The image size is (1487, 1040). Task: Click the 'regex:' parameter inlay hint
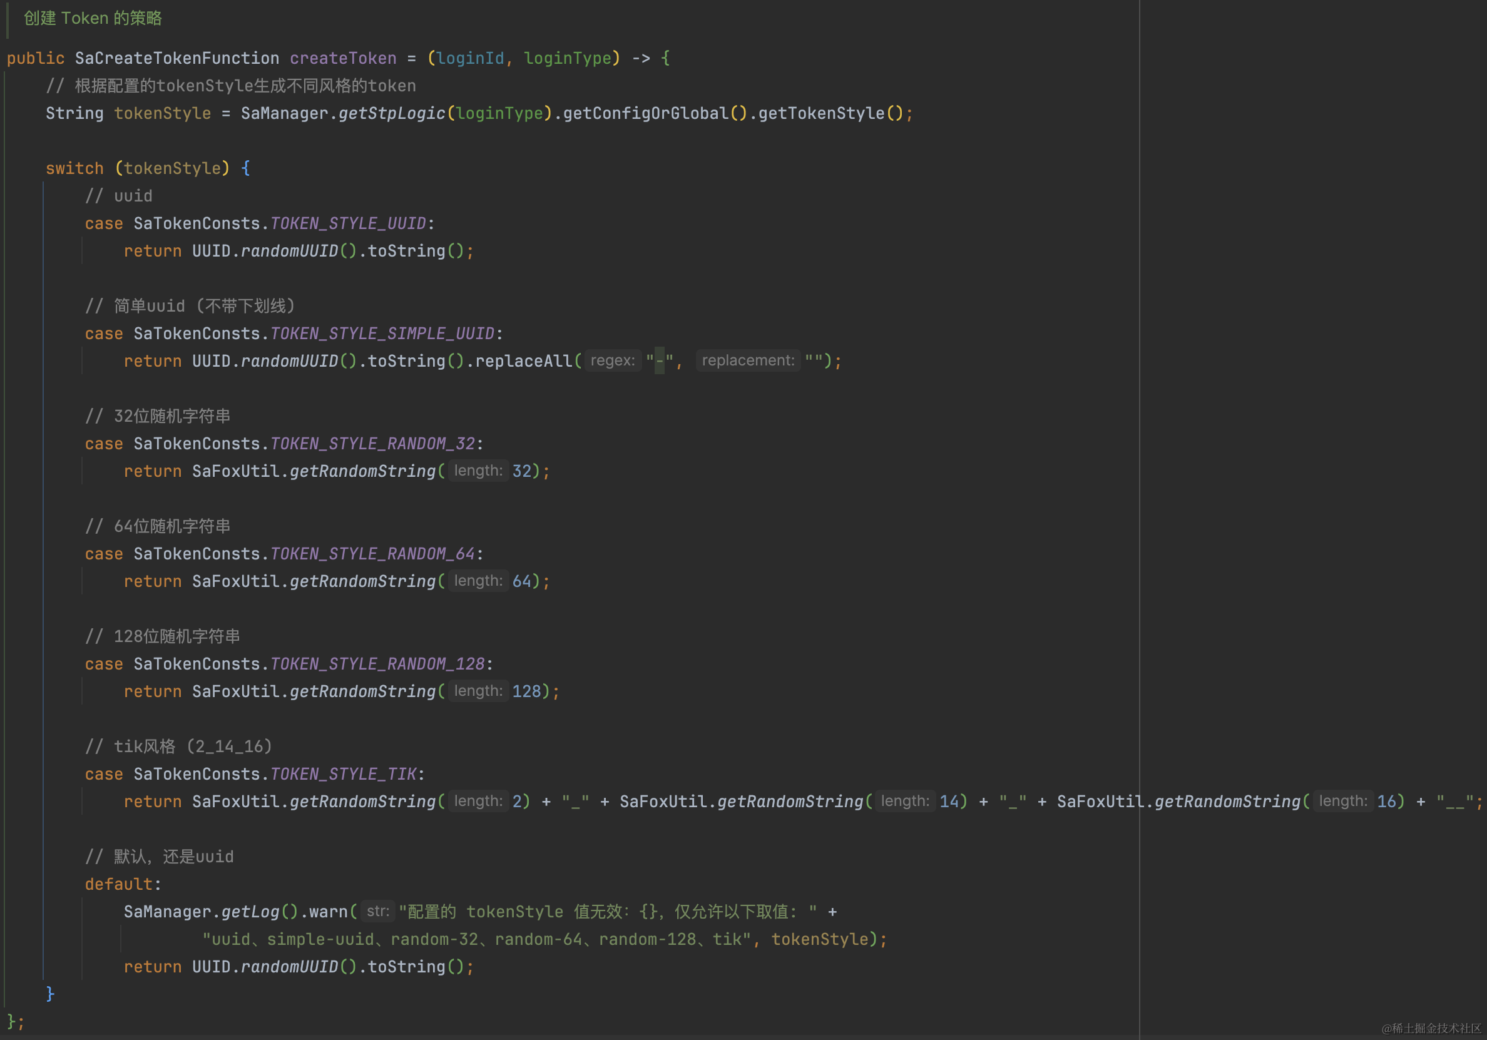tap(613, 360)
